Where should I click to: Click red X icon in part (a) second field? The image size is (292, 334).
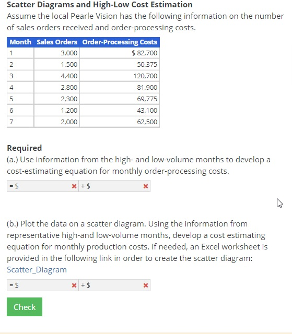146,186
